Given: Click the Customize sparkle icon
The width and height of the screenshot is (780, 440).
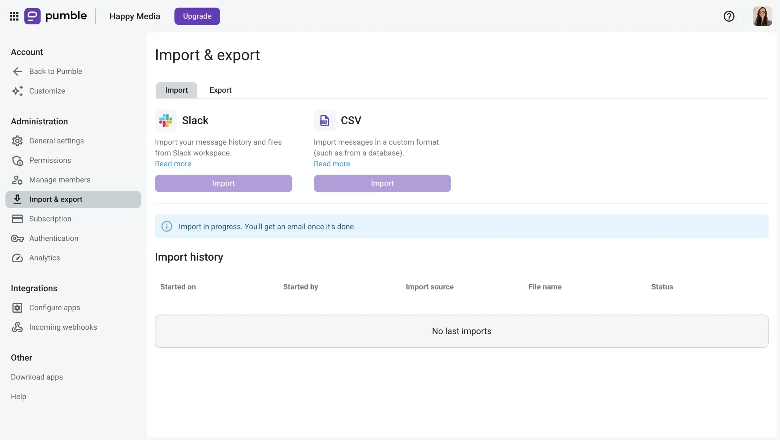Looking at the screenshot, I should 17,91.
